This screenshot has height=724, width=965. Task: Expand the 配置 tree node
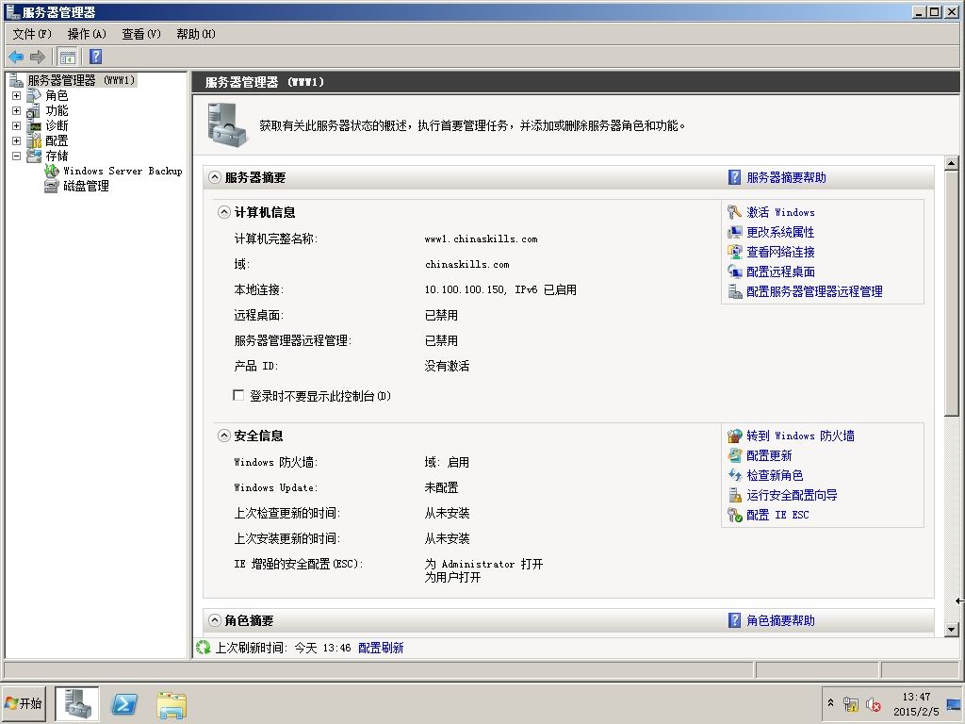[x=17, y=141]
